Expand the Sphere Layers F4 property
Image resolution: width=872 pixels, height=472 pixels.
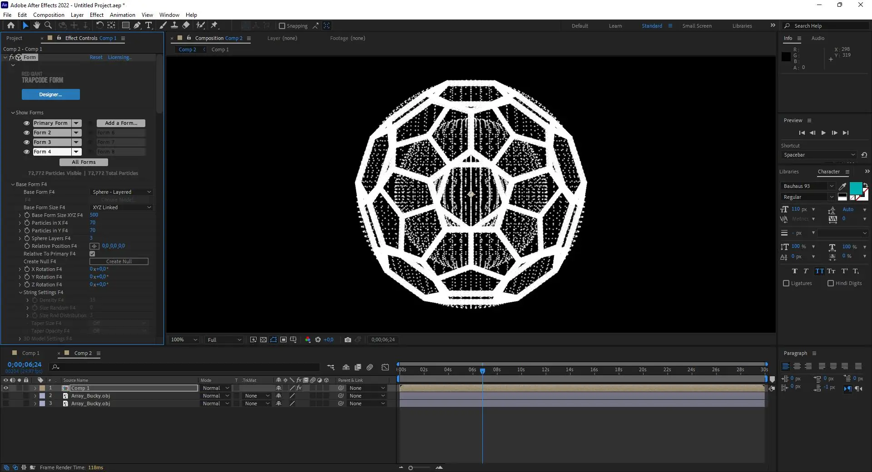pyautogui.click(x=20, y=238)
